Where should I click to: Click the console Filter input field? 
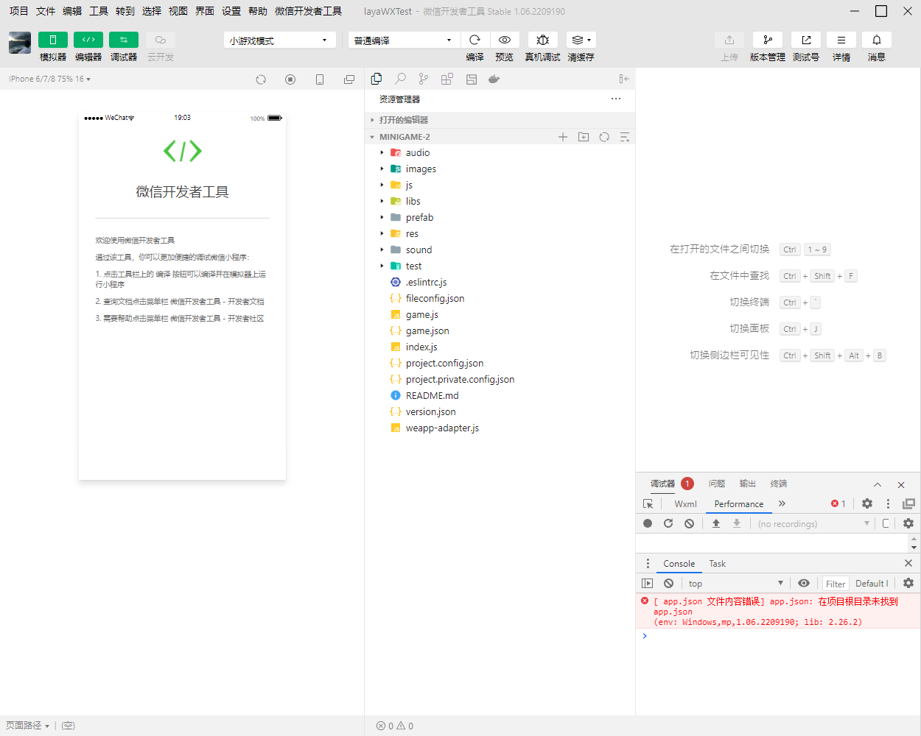836,584
